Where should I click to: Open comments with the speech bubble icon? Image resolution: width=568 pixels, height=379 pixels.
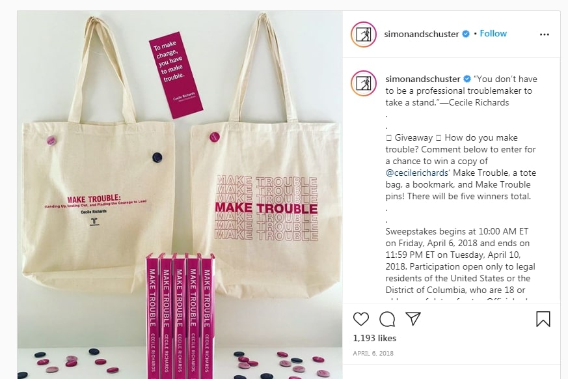(387, 319)
